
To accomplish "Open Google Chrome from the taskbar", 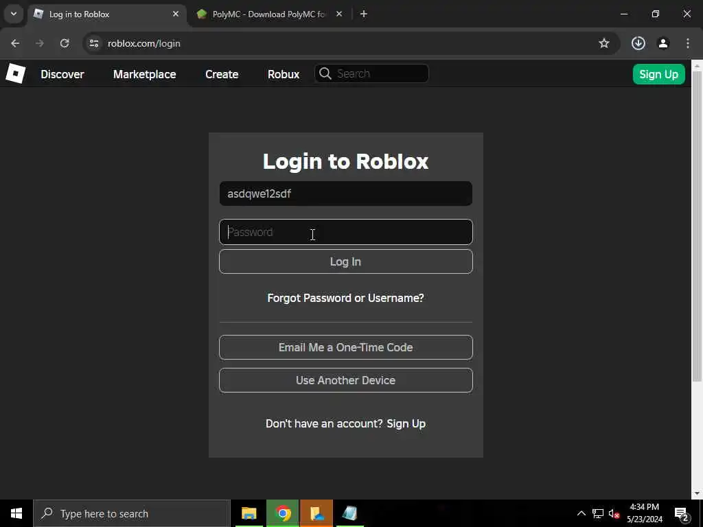I will [283, 513].
